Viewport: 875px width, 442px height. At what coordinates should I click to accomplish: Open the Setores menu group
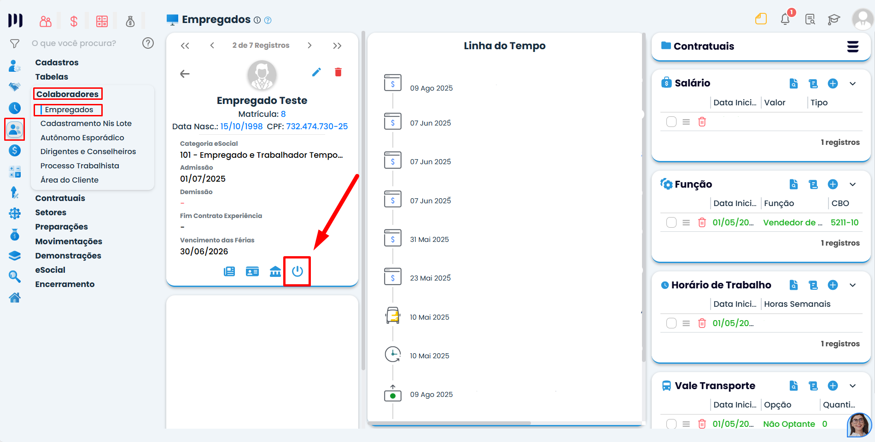[51, 212]
